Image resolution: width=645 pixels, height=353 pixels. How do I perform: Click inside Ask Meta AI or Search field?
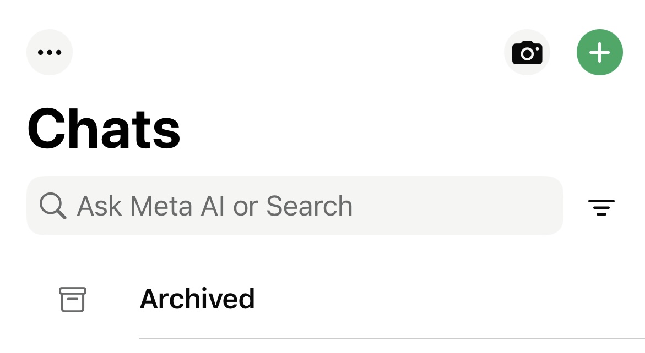click(295, 206)
